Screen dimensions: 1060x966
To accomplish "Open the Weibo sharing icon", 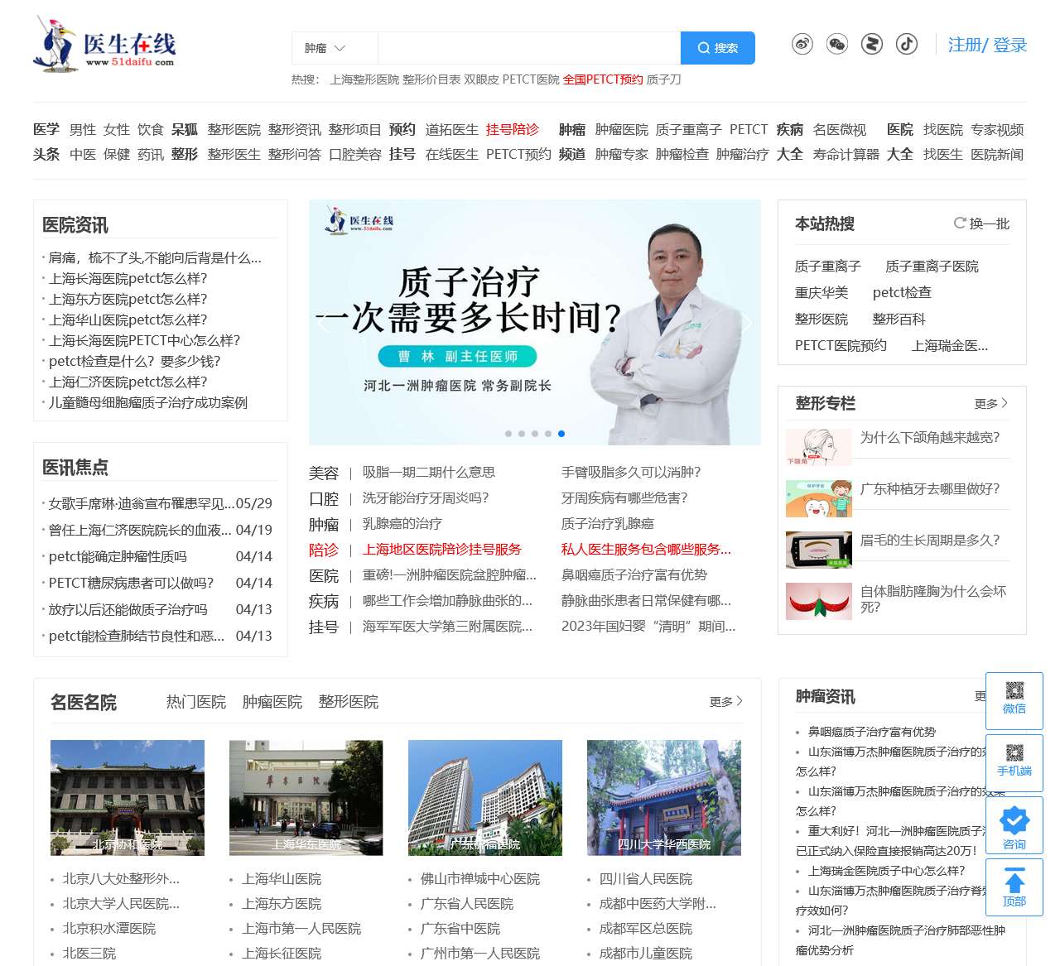I will 802,45.
